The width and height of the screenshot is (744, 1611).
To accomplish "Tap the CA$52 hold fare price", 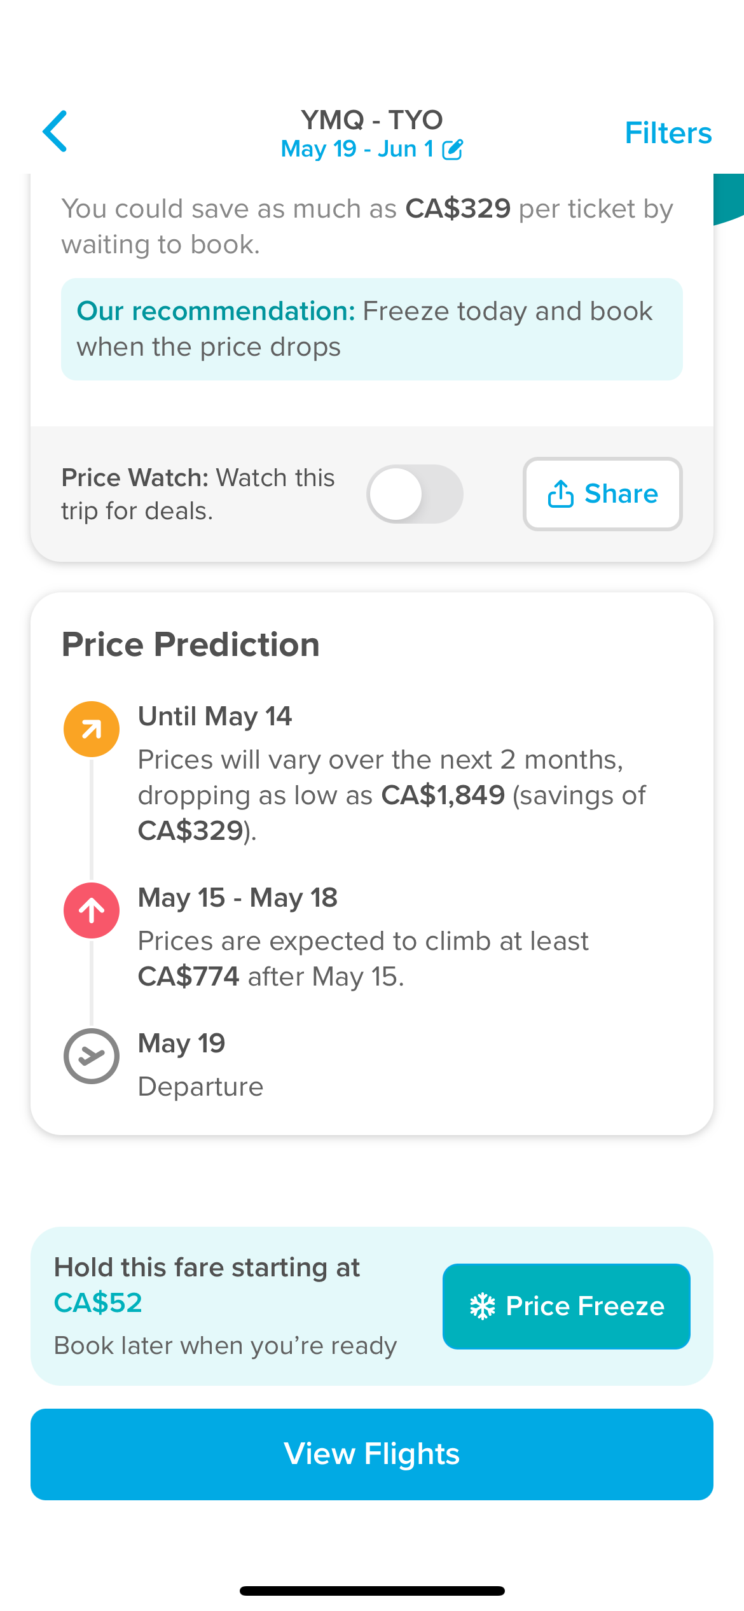I will 98,1302.
